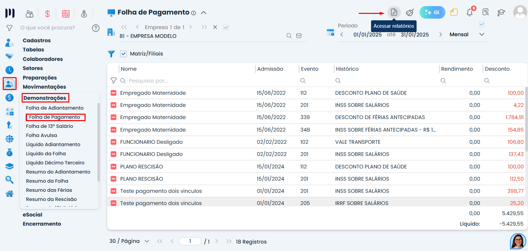Open the handshake icon in sidebar
The width and height of the screenshot is (528, 251).
[x=9, y=56]
